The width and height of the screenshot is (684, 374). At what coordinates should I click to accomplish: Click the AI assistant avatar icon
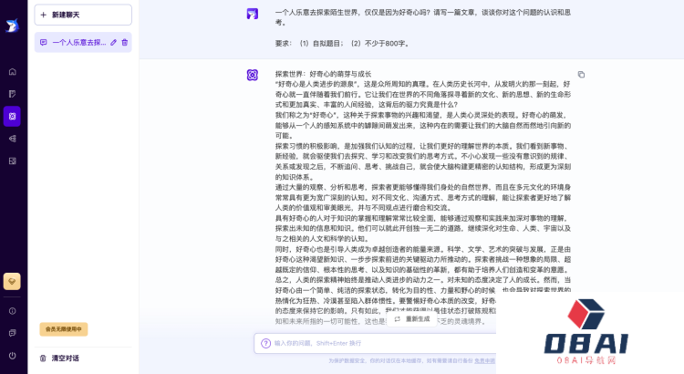[252, 75]
